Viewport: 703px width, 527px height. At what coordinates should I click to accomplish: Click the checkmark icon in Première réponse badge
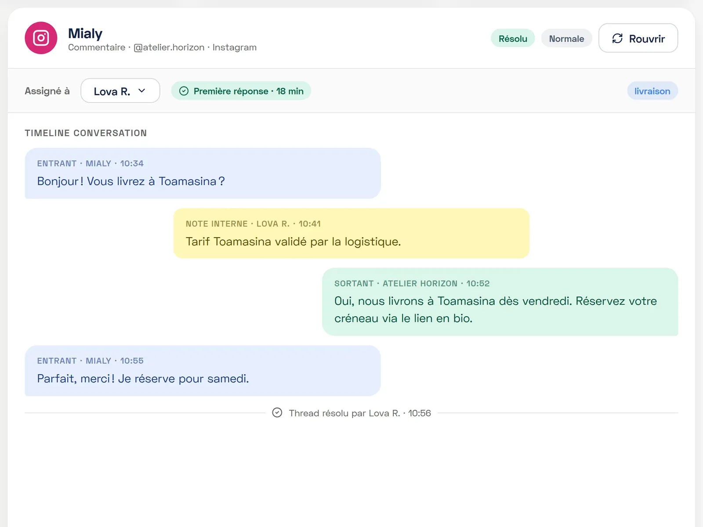[x=184, y=91]
